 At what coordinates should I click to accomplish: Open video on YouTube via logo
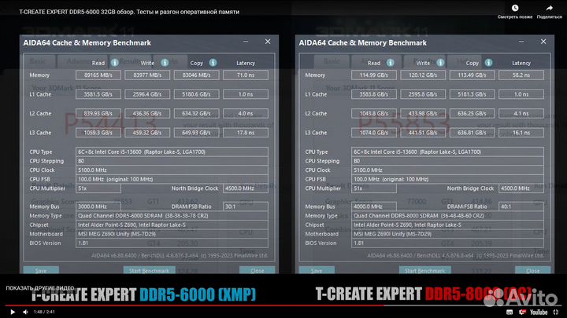point(539,312)
